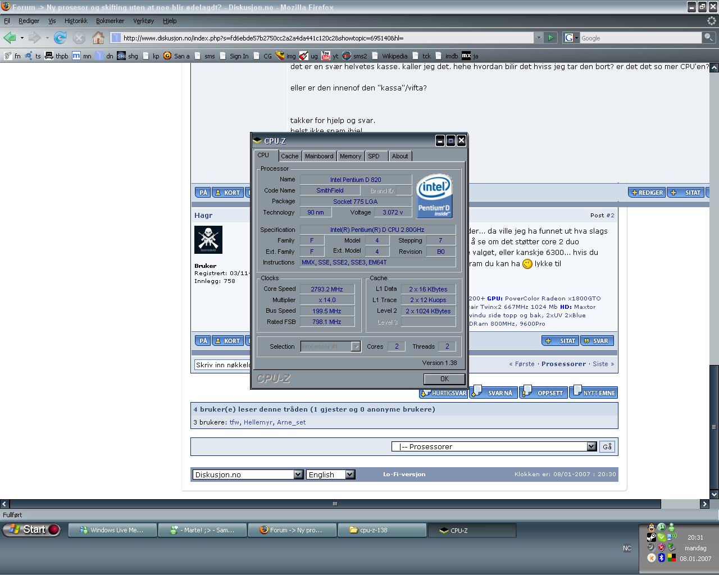Open the 'ja' bookmark
Viewport: 719px width, 575px height.
click(x=470, y=56)
